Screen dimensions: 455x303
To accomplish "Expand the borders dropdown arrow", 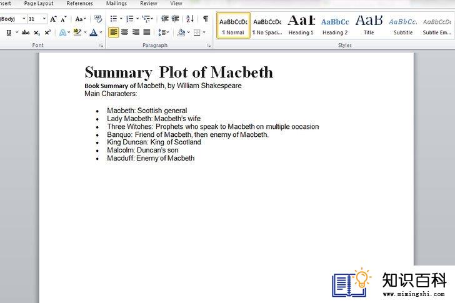I will [x=204, y=32].
